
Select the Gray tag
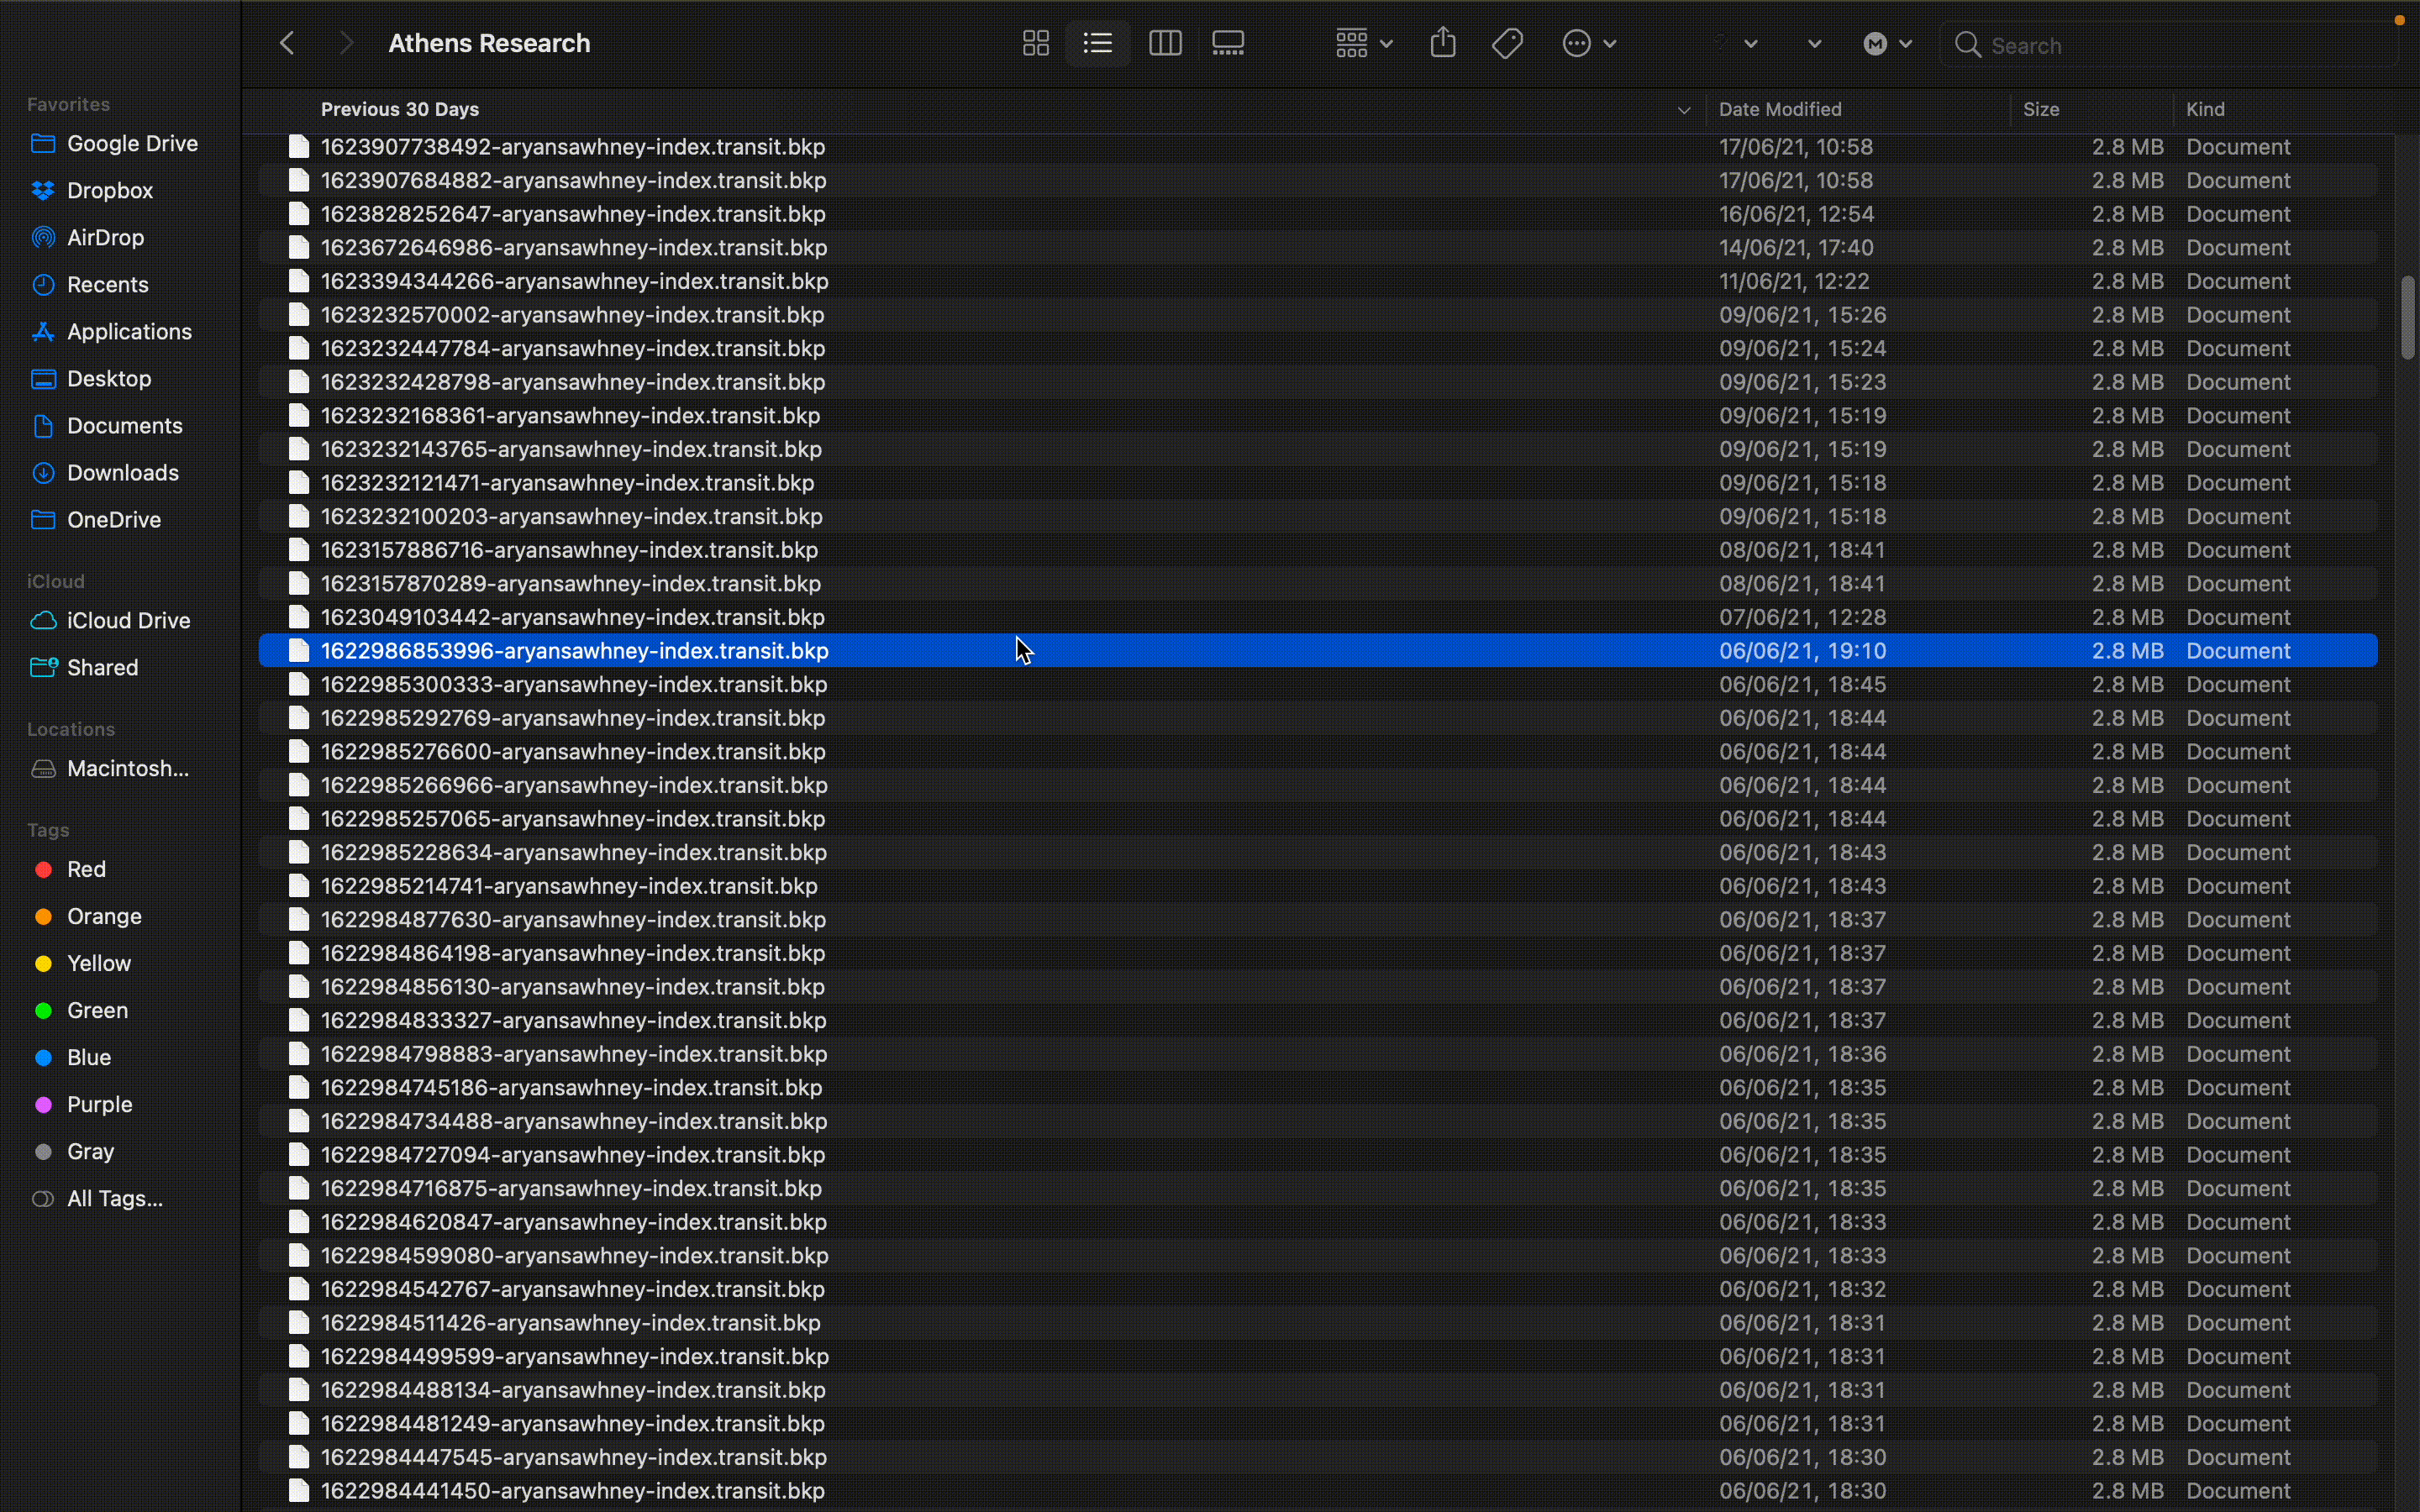coord(73,1151)
